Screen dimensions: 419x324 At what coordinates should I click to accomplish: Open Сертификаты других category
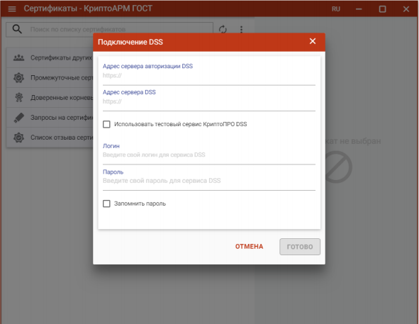50,57
